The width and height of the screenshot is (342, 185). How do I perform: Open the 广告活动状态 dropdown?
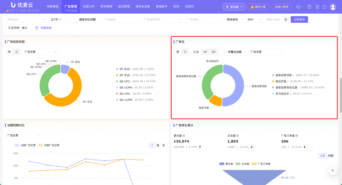pyautogui.click(x=162, y=19)
